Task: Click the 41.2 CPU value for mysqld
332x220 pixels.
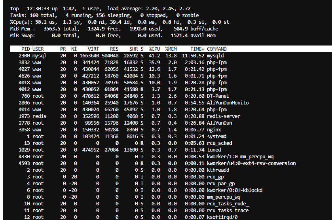Action: coord(154,56)
